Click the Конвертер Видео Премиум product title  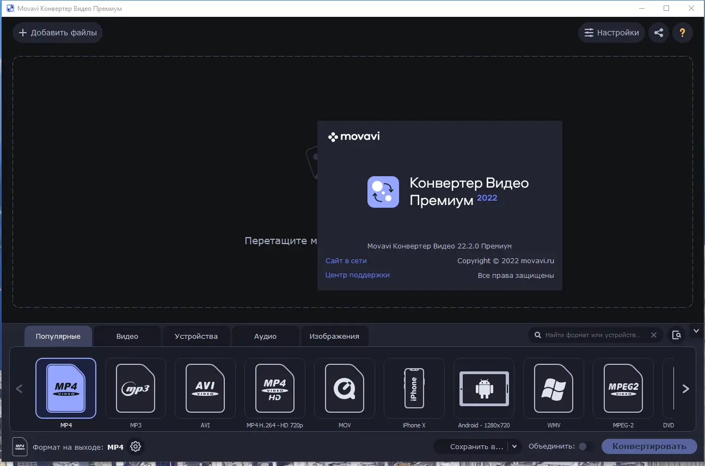[469, 191]
